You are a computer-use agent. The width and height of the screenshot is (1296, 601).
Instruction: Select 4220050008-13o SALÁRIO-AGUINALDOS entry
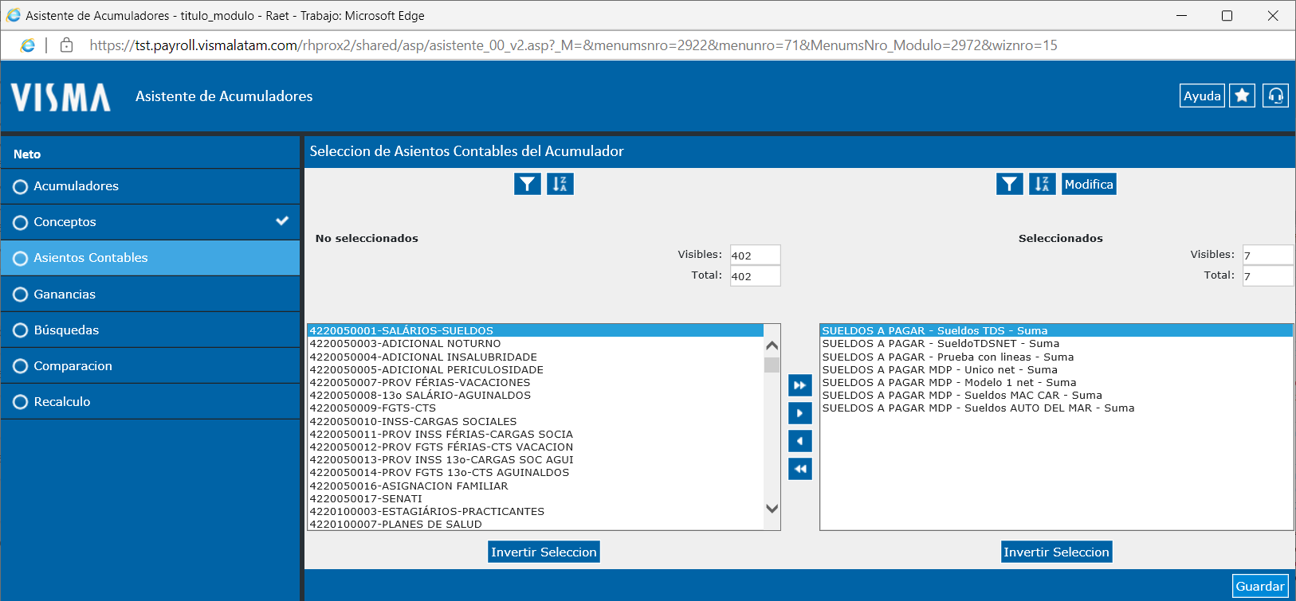click(536, 395)
